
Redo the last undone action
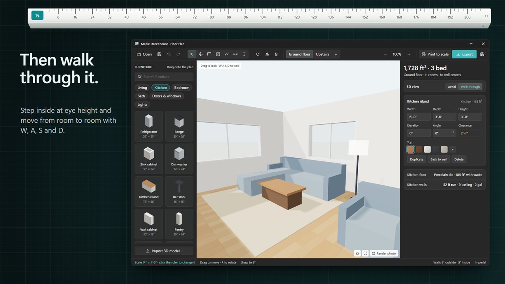178,54
